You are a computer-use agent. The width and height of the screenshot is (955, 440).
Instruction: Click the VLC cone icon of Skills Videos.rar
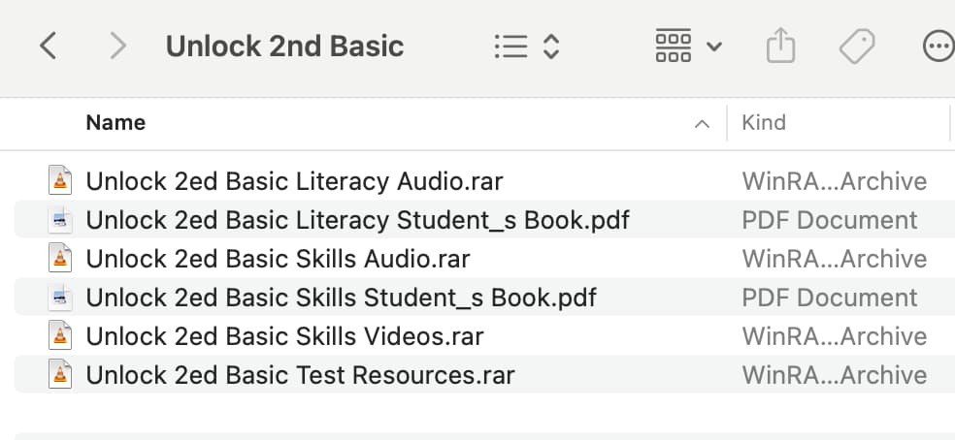[x=60, y=336]
